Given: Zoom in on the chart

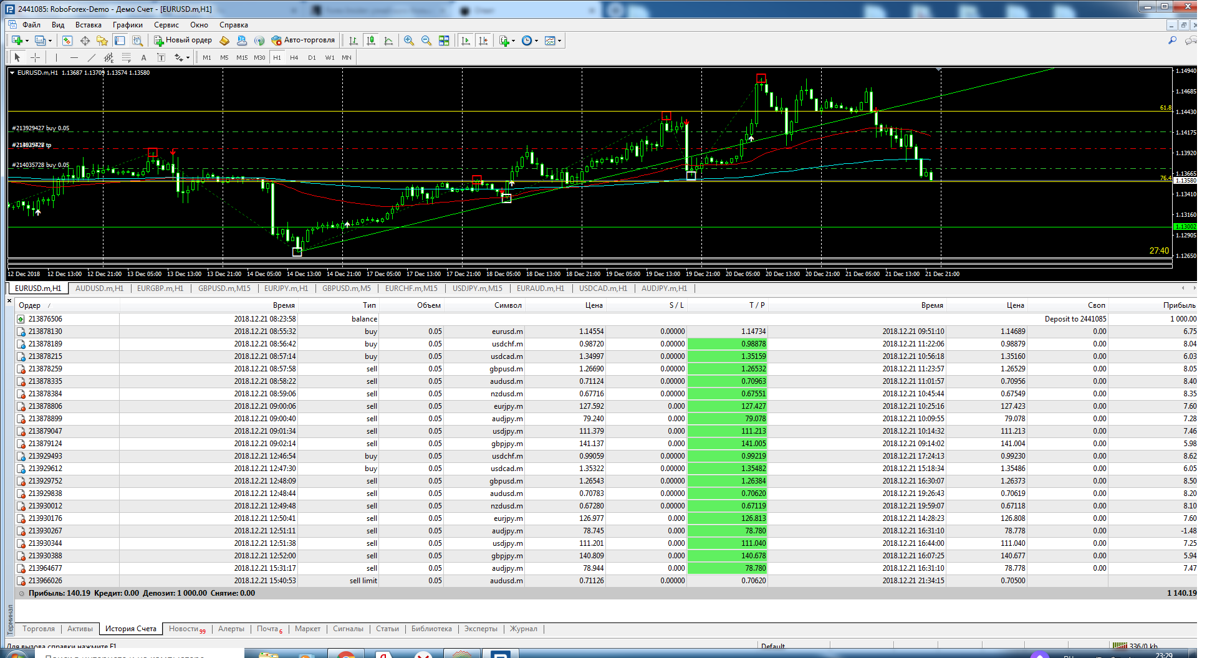Looking at the screenshot, I should click(x=409, y=41).
